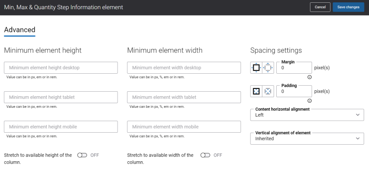Toggle stretch to available height switch
Viewport: 369px width, 170px height.
[82, 155]
